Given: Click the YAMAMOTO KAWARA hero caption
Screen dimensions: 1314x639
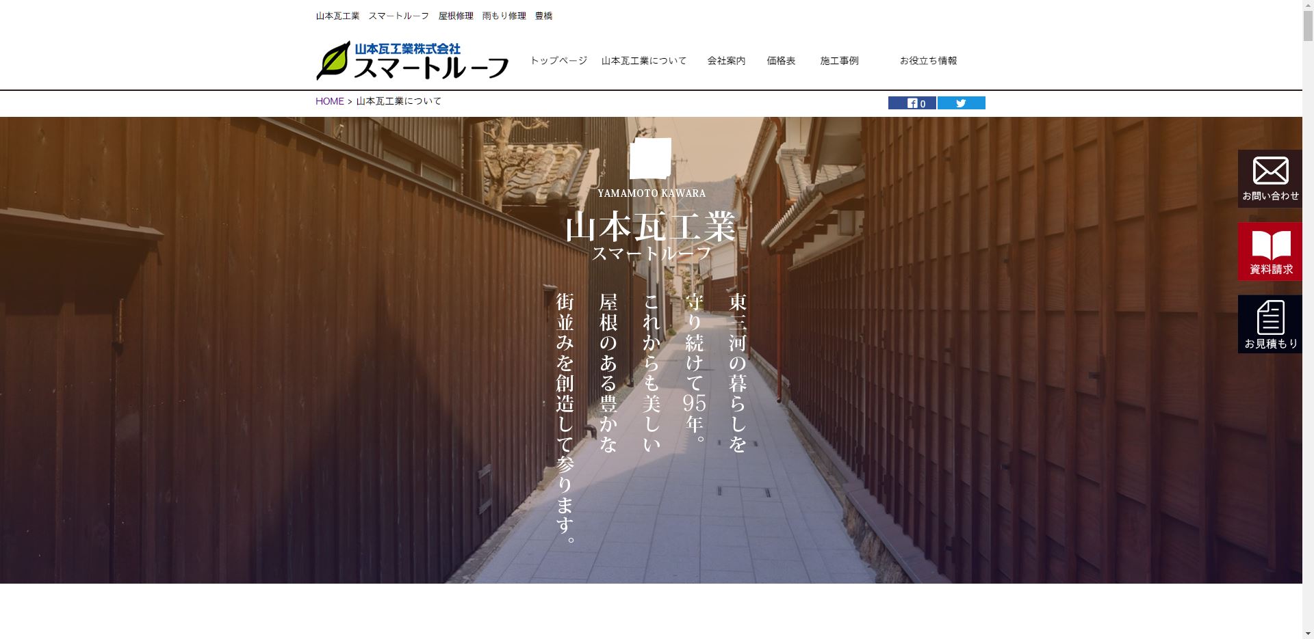Looking at the screenshot, I should 652,193.
